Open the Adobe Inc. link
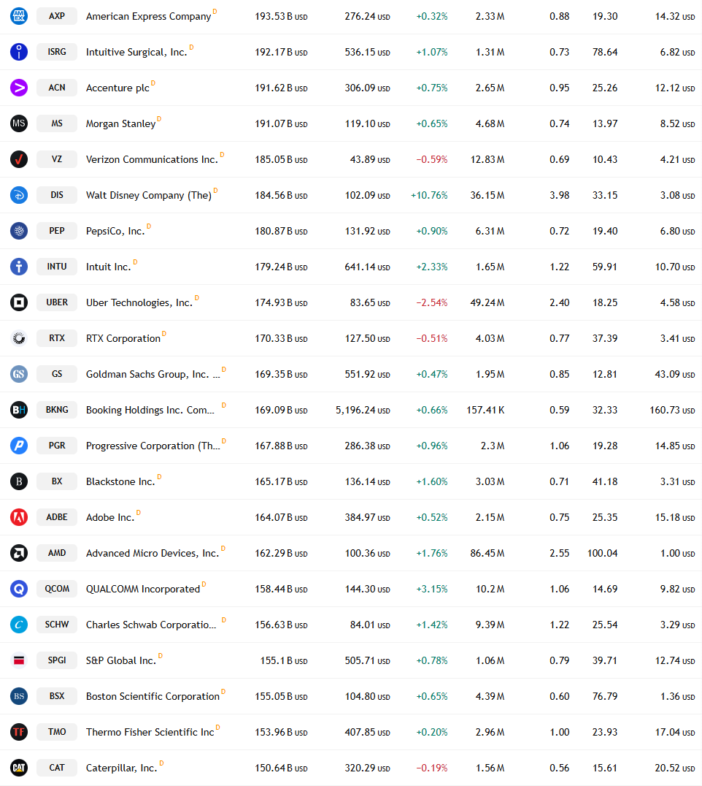The image size is (702, 786). (x=110, y=517)
